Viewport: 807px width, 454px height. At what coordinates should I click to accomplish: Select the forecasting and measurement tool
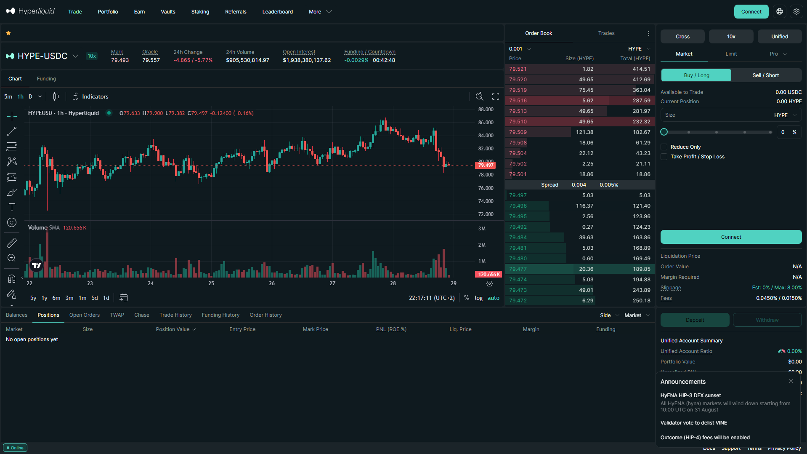click(x=12, y=177)
